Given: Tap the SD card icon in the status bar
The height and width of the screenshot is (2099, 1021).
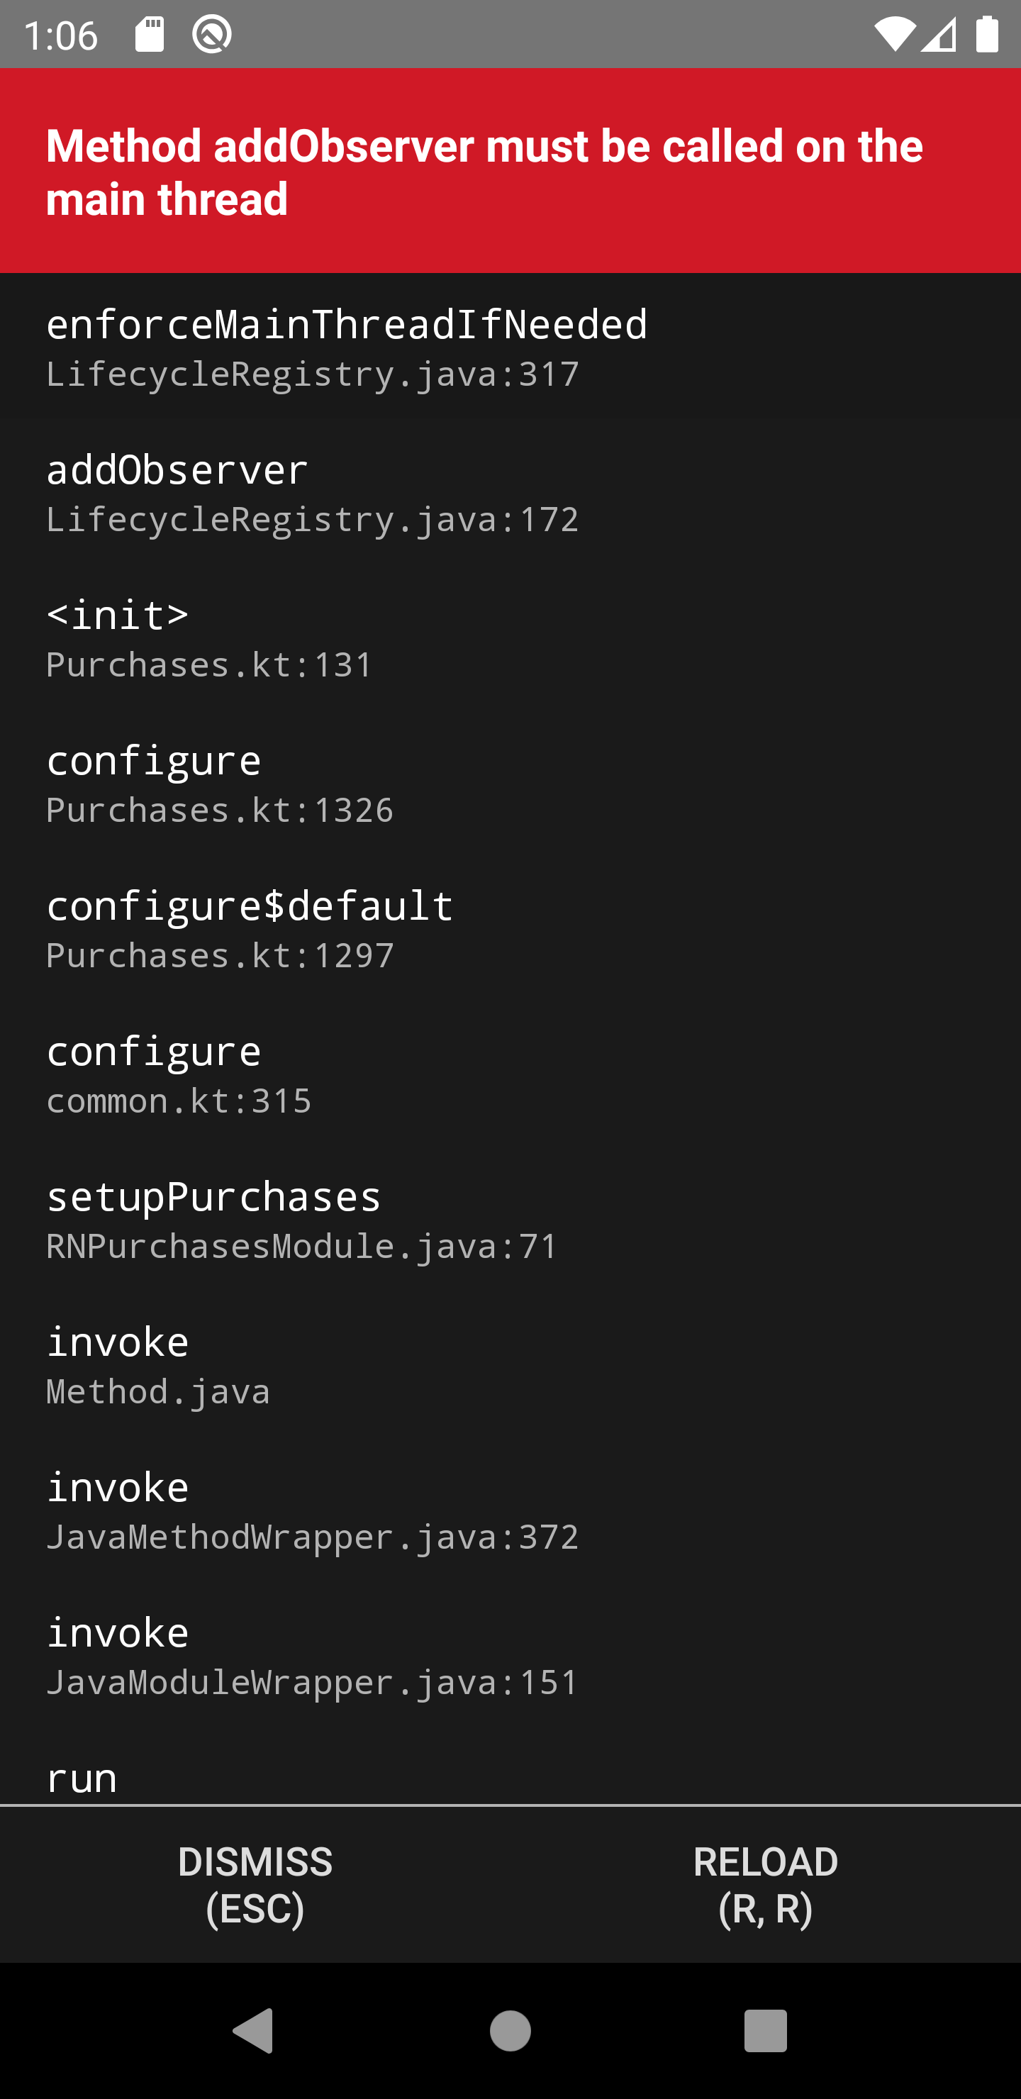Looking at the screenshot, I should click(151, 33).
